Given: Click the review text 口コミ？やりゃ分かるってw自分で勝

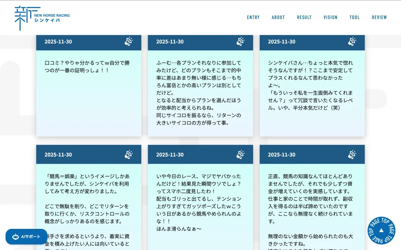Looking at the screenshot, I should coord(87,63).
